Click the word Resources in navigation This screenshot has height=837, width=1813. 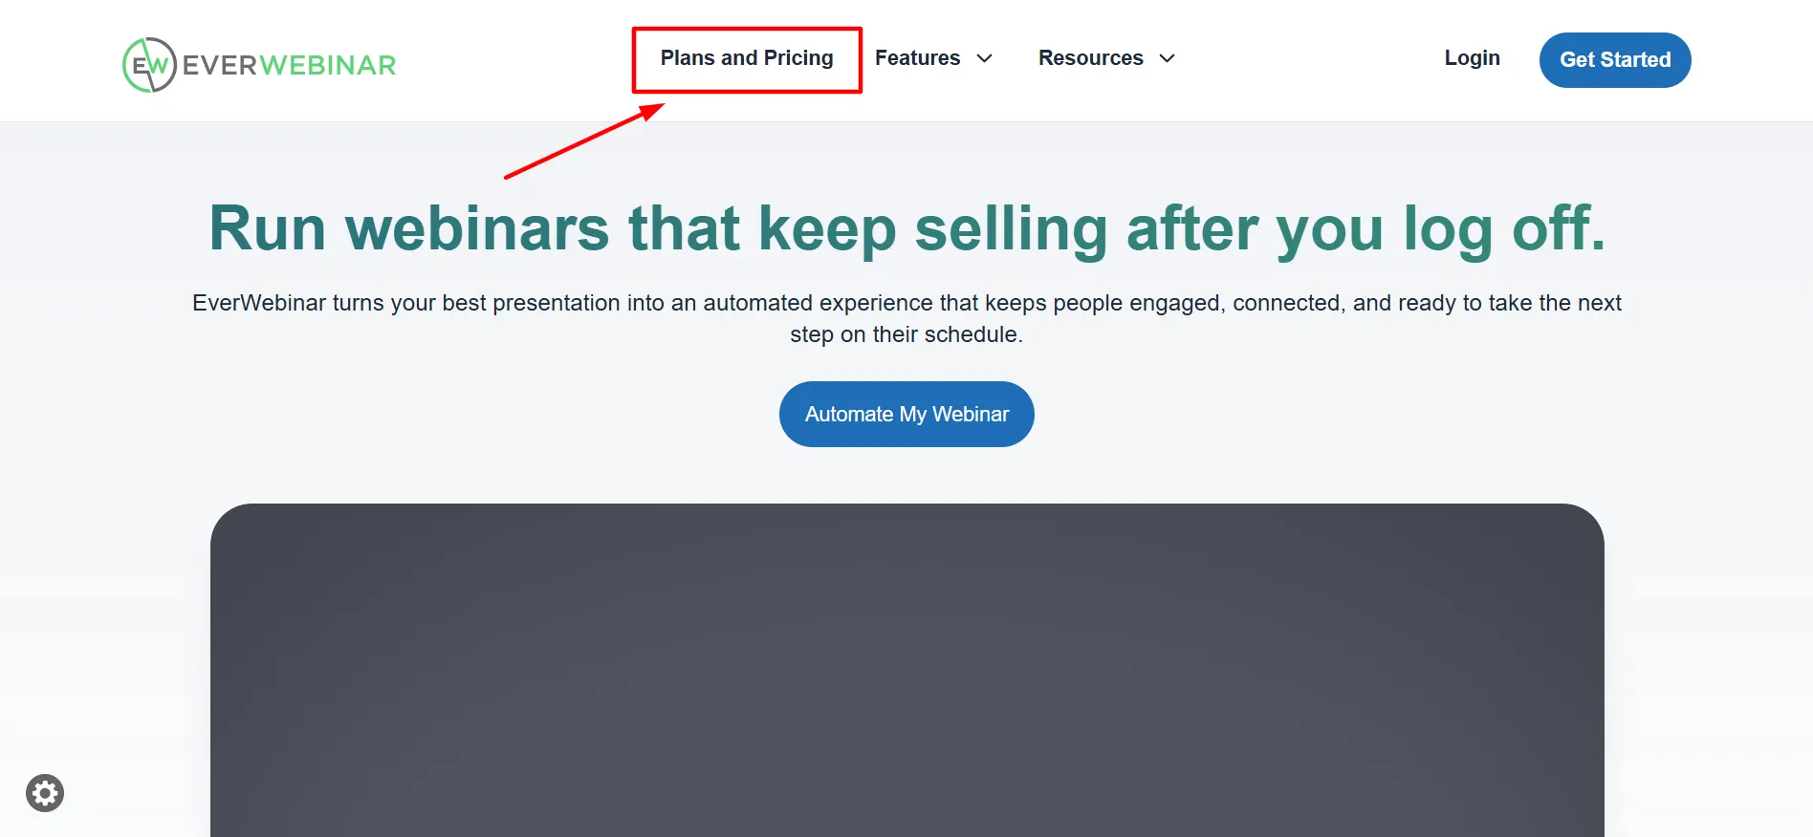pos(1091,58)
